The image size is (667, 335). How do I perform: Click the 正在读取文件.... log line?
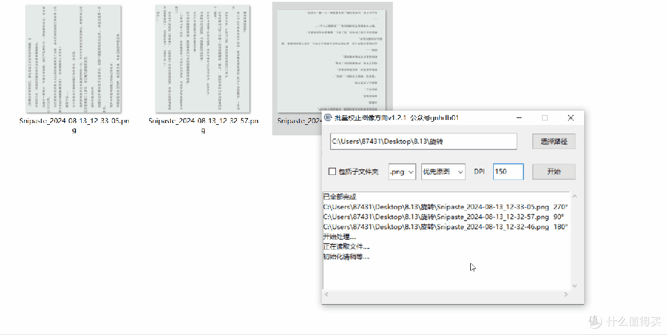tap(346, 247)
